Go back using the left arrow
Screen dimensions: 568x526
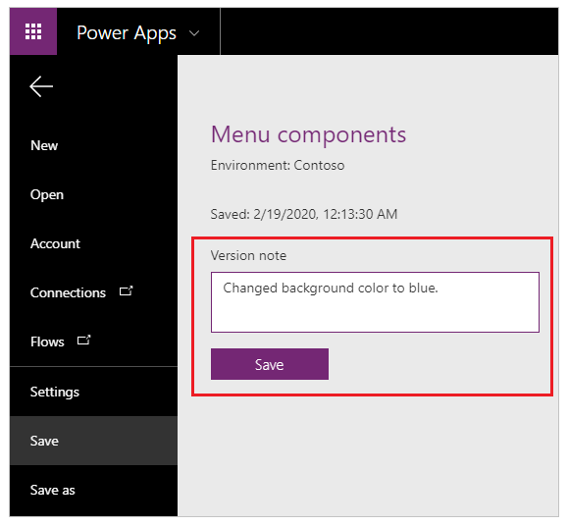(x=41, y=86)
